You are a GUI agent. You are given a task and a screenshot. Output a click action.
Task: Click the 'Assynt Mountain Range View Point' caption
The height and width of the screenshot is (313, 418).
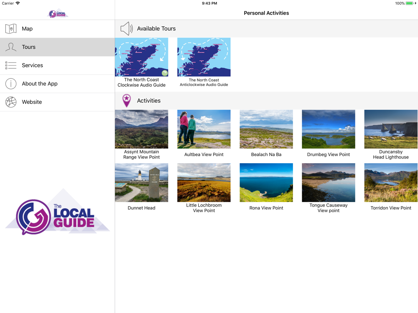(x=142, y=154)
